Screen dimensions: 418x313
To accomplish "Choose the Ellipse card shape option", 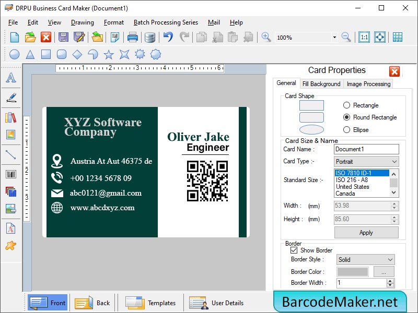I will [346, 129].
